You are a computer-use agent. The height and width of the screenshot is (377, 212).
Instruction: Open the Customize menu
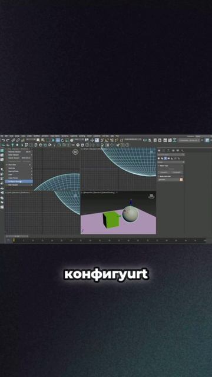click(73, 136)
